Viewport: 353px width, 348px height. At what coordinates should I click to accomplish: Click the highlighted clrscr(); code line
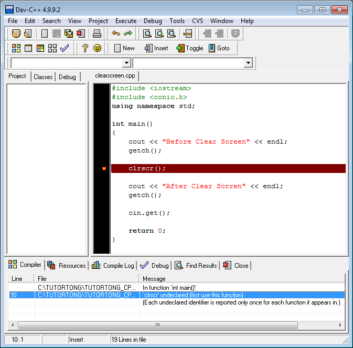pos(228,168)
